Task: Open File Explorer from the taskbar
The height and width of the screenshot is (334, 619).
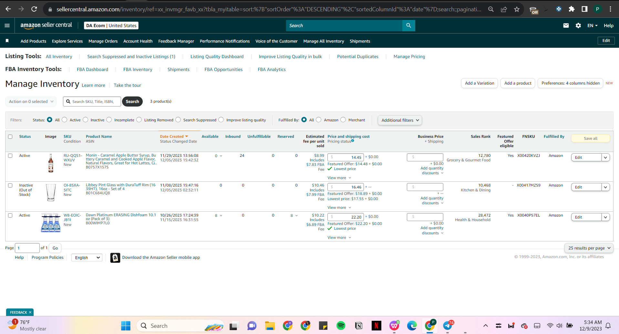Action: [270, 326]
